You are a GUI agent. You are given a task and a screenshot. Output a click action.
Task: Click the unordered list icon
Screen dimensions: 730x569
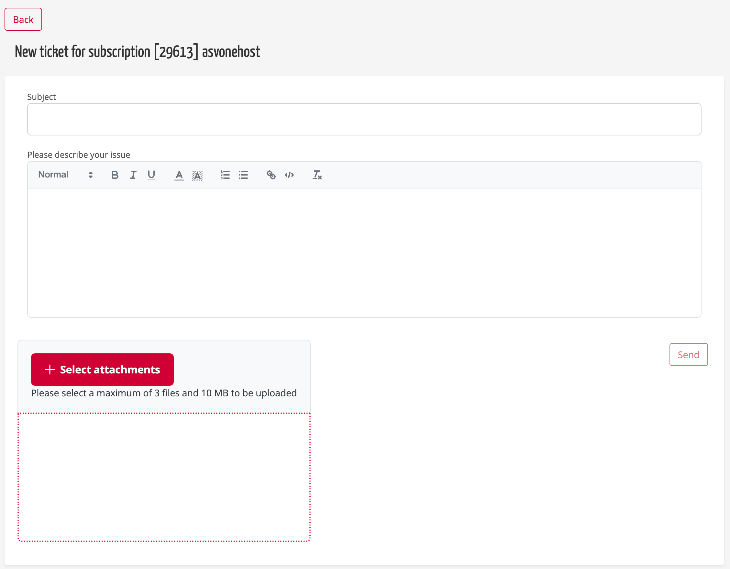243,175
